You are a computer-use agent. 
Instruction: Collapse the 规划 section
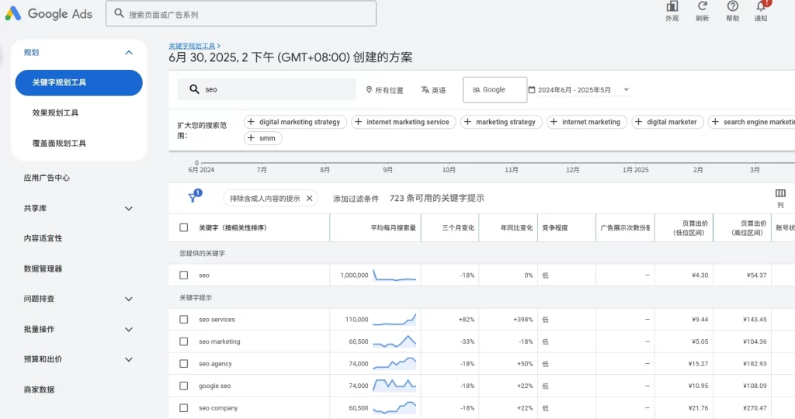click(129, 52)
